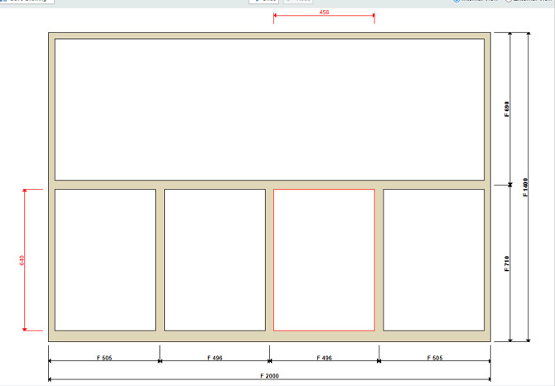Select the first bottom-left window pane
Screen dimensions: 555x386
point(105,259)
